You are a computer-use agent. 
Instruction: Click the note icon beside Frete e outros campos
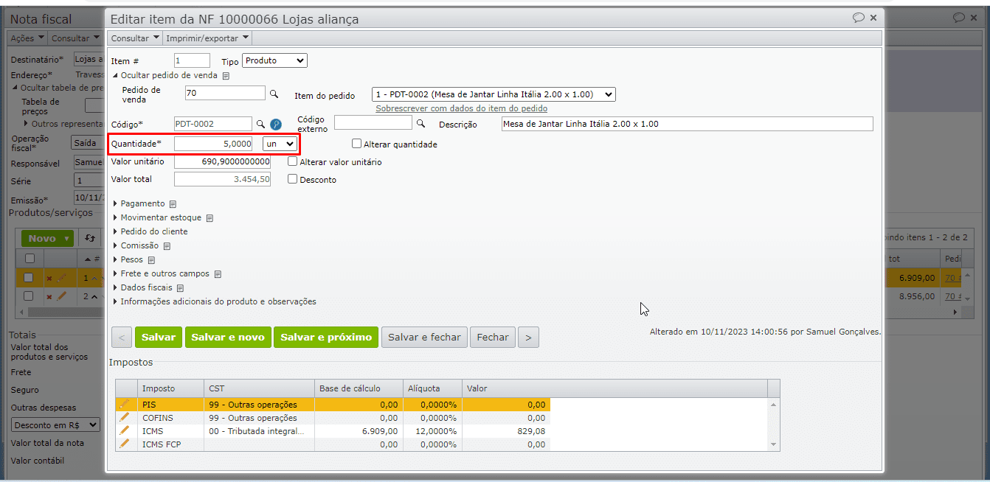tap(218, 274)
